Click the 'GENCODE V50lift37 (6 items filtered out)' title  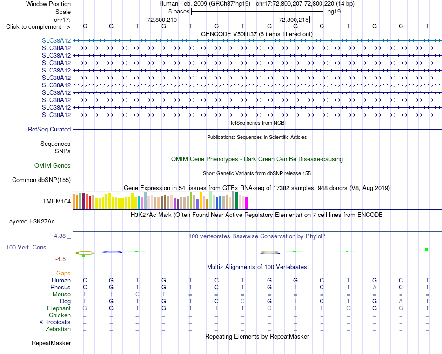point(257,34)
